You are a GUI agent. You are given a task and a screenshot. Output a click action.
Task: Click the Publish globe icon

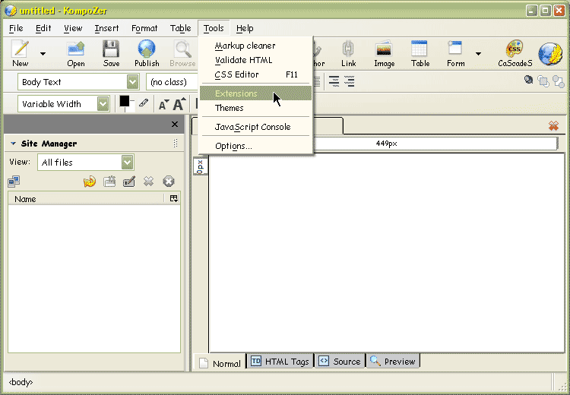(147, 53)
